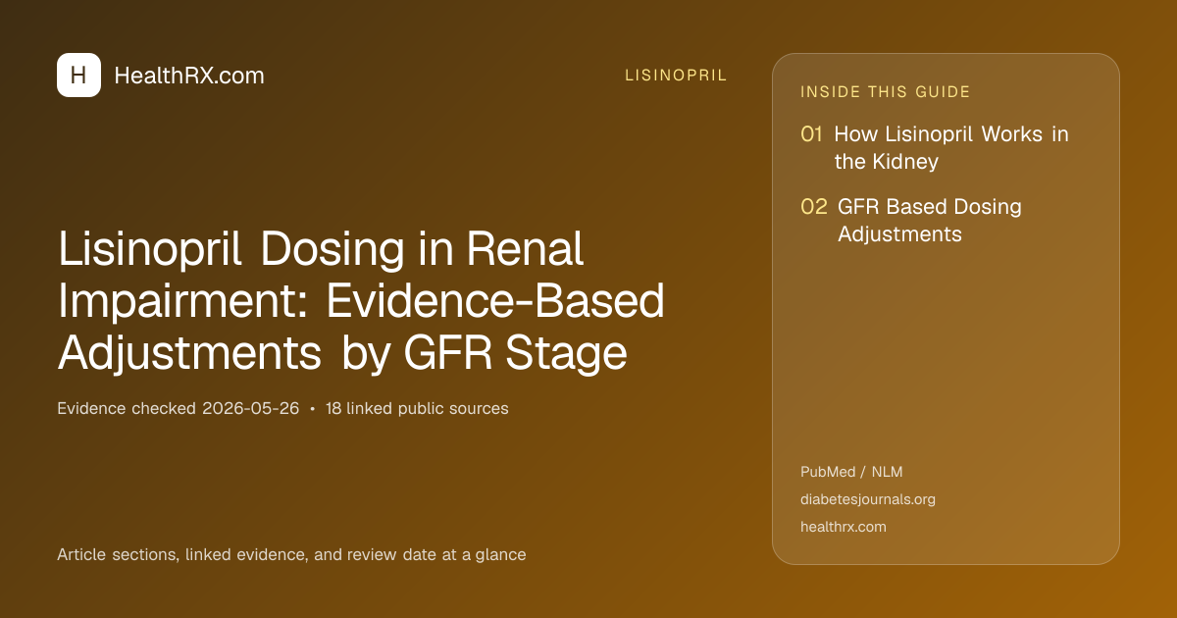This screenshot has height=618, width=1177.
Task: Select the 'PubMed / NLM' source
Action: pyautogui.click(x=851, y=472)
